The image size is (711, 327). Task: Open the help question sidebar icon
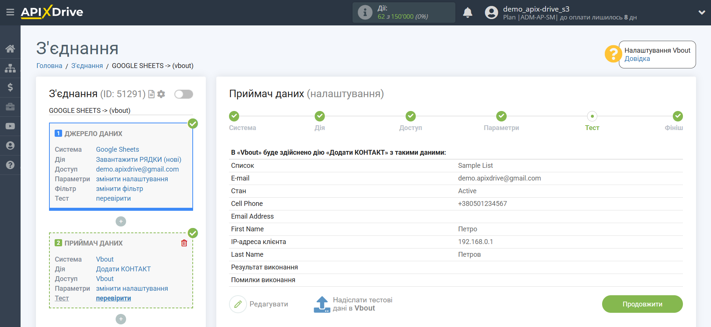click(10, 165)
